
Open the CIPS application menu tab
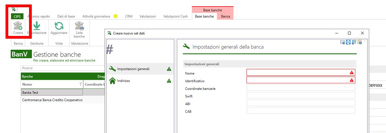pyautogui.click(x=17, y=17)
